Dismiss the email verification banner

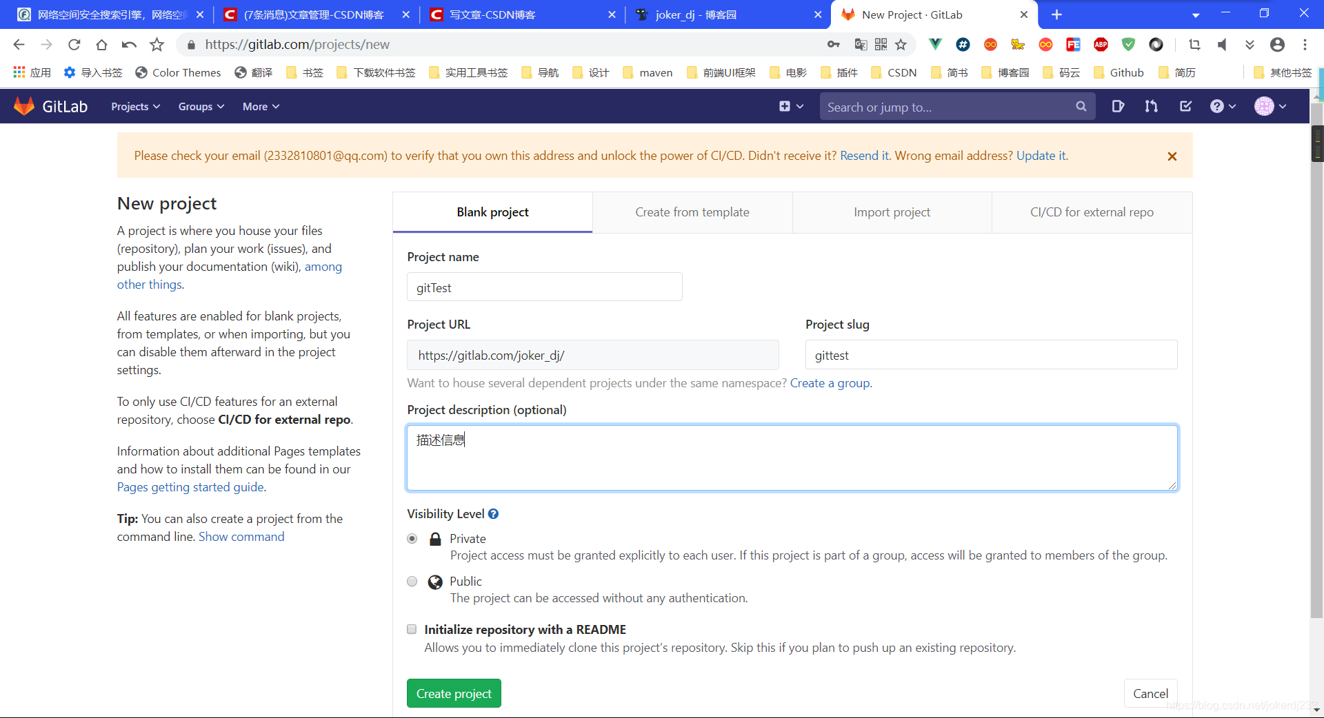tap(1172, 156)
